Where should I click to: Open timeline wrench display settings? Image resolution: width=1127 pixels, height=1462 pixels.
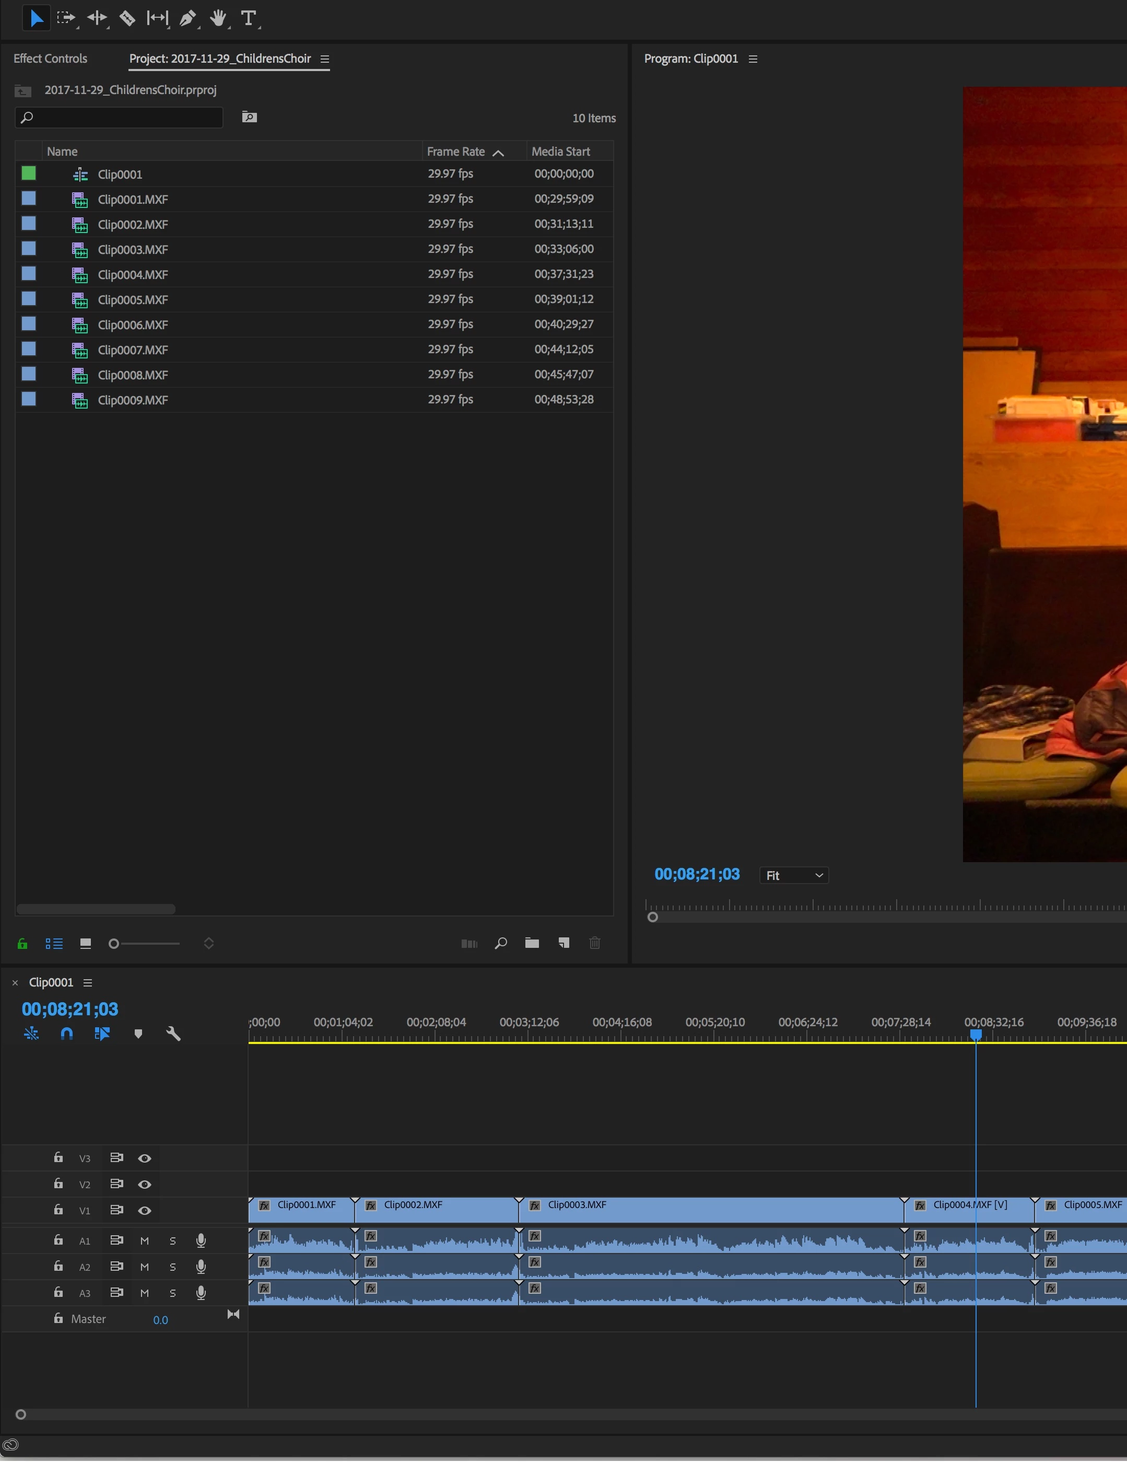point(173,1034)
